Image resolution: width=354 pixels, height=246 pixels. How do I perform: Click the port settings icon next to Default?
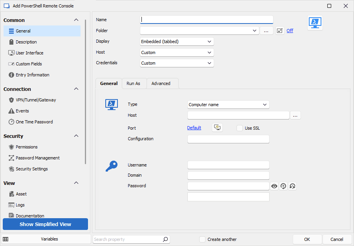pyautogui.click(x=217, y=128)
